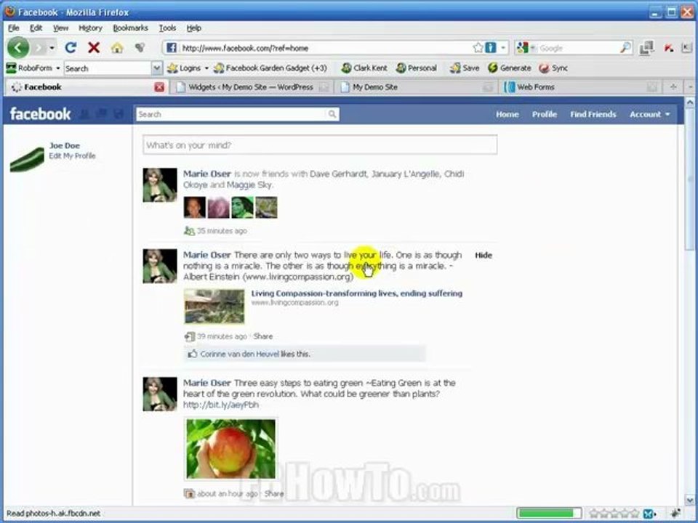Stop loading with the red X icon

click(x=94, y=48)
